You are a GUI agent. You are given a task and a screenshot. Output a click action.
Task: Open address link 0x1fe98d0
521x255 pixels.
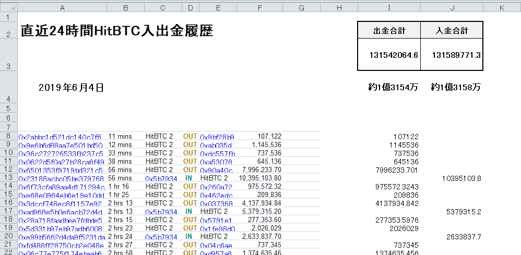(x=218, y=228)
